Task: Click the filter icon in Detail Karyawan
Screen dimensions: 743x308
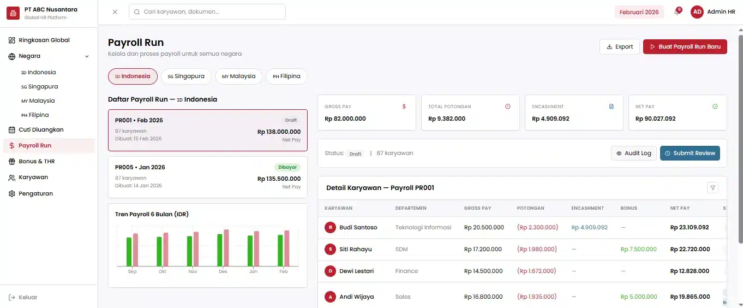Action: click(712, 188)
